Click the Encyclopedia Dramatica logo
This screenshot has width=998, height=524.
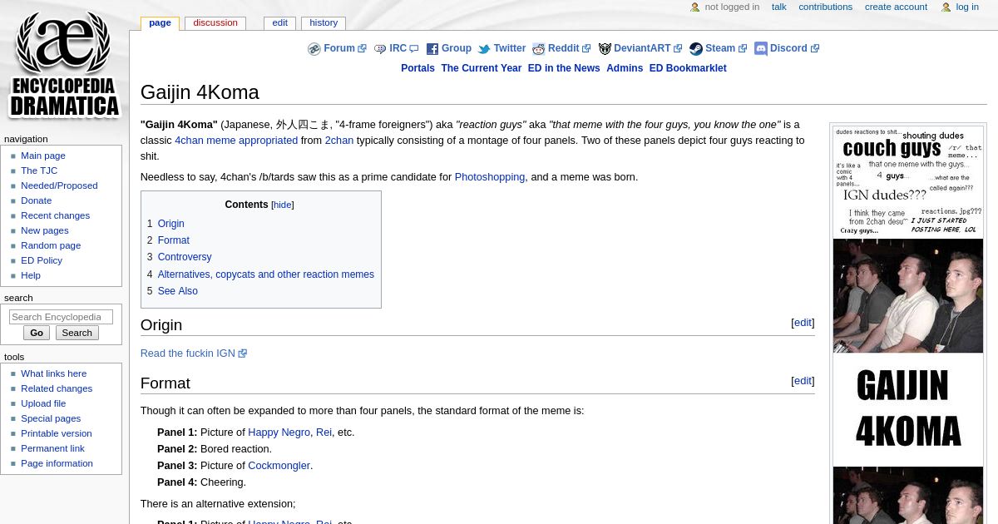[x=64, y=65]
